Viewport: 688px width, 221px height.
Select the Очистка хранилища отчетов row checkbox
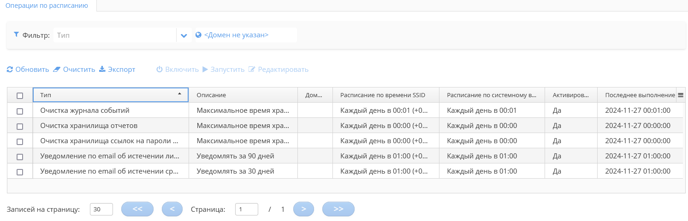pos(20,126)
